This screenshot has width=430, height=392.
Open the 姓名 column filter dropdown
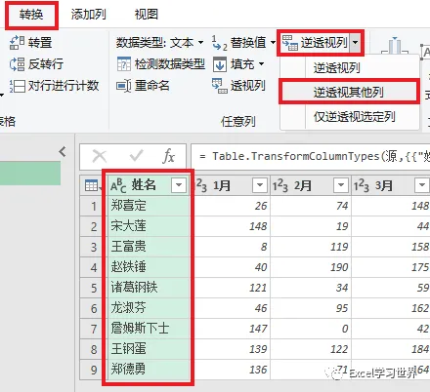click(x=179, y=185)
